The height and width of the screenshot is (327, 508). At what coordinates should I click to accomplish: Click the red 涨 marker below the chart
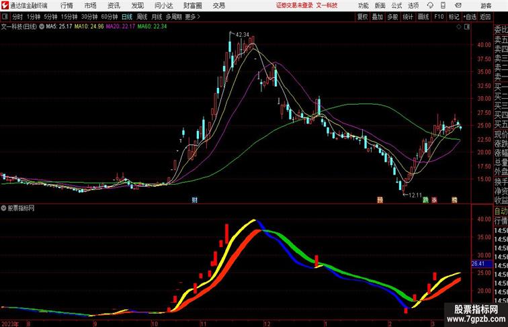click(434, 200)
